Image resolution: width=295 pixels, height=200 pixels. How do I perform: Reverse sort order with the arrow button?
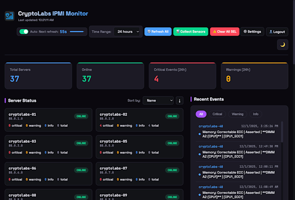pyautogui.click(x=180, y=101)
